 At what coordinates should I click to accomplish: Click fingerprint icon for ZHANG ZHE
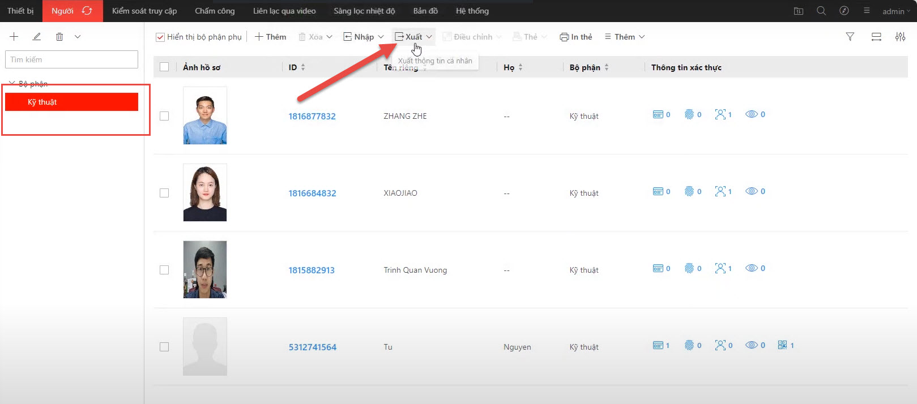point(689,114)
